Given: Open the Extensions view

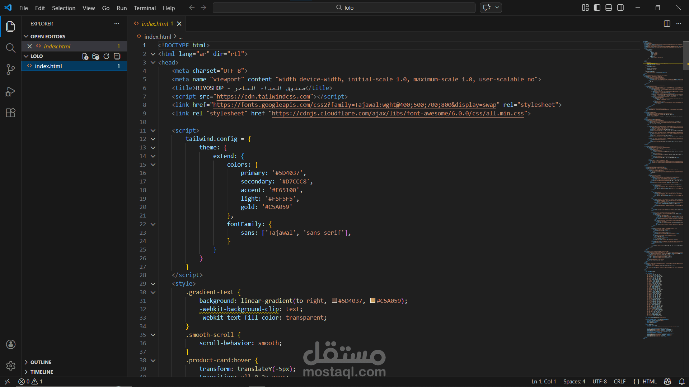Looking at the screenshot, I should pos(10,113).
